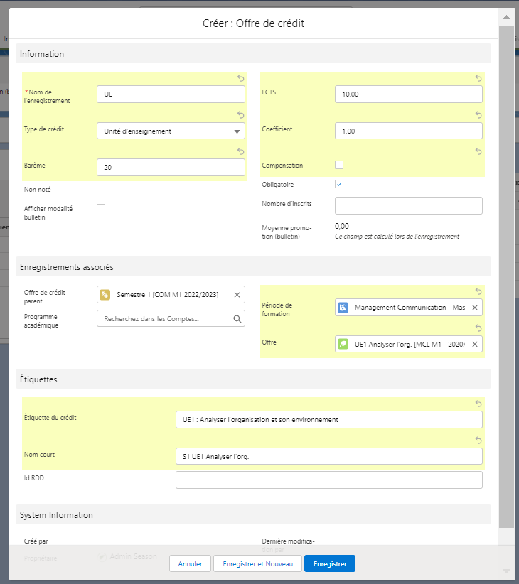
Task: Undo the Barème field change
Action: click(240, 151)
